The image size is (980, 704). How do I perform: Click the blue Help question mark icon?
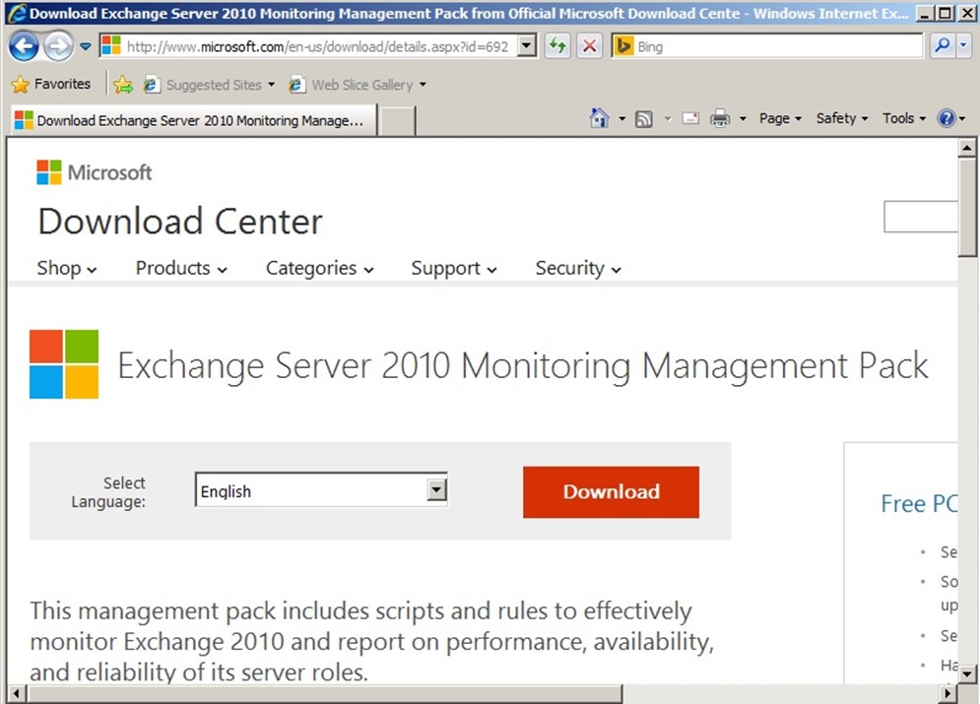pyautogui.click(x=947, y=118)
